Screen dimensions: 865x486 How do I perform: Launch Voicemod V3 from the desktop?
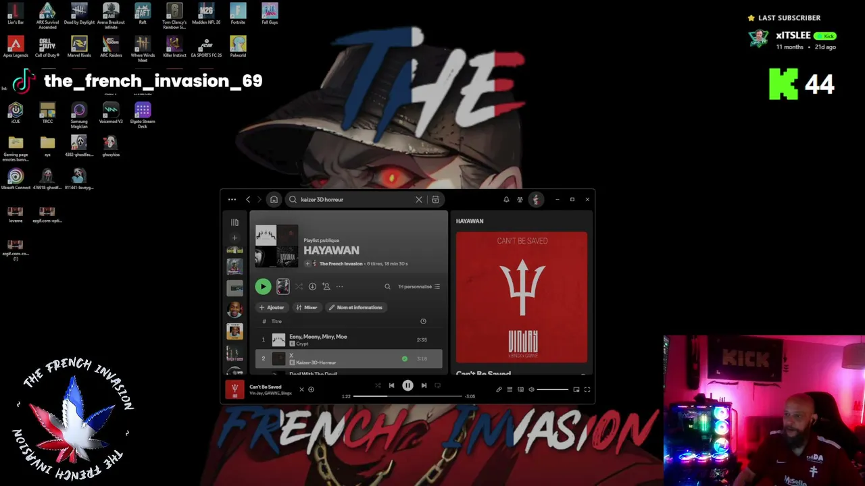coord(111,113)
